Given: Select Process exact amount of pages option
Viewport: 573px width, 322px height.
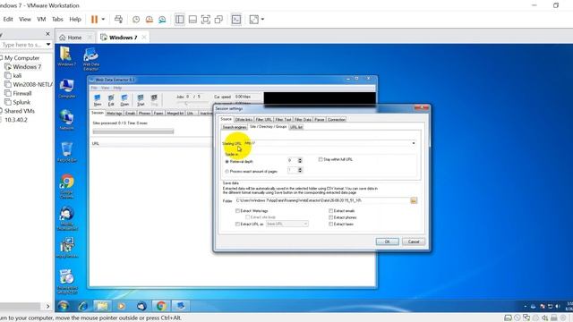Looking at the screenshot, I should coord(227,171).
